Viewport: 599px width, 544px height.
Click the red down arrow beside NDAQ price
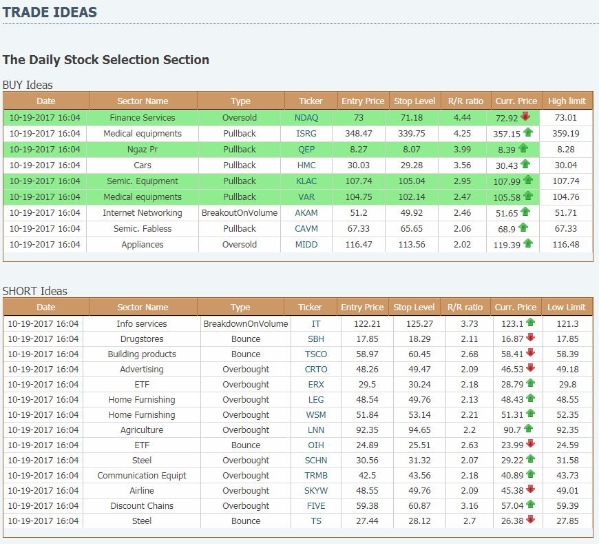(x=525, y=117)
